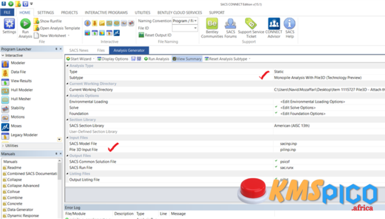The width and height of the screenshot is (385, 219).
Task: Open UTILITIES ribbon tab
Action: click(143, 13)
